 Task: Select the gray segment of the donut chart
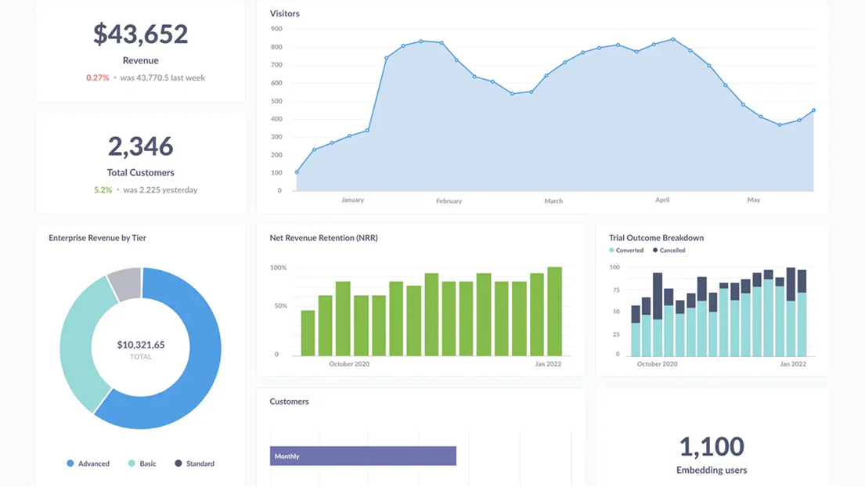click(125, 283)
